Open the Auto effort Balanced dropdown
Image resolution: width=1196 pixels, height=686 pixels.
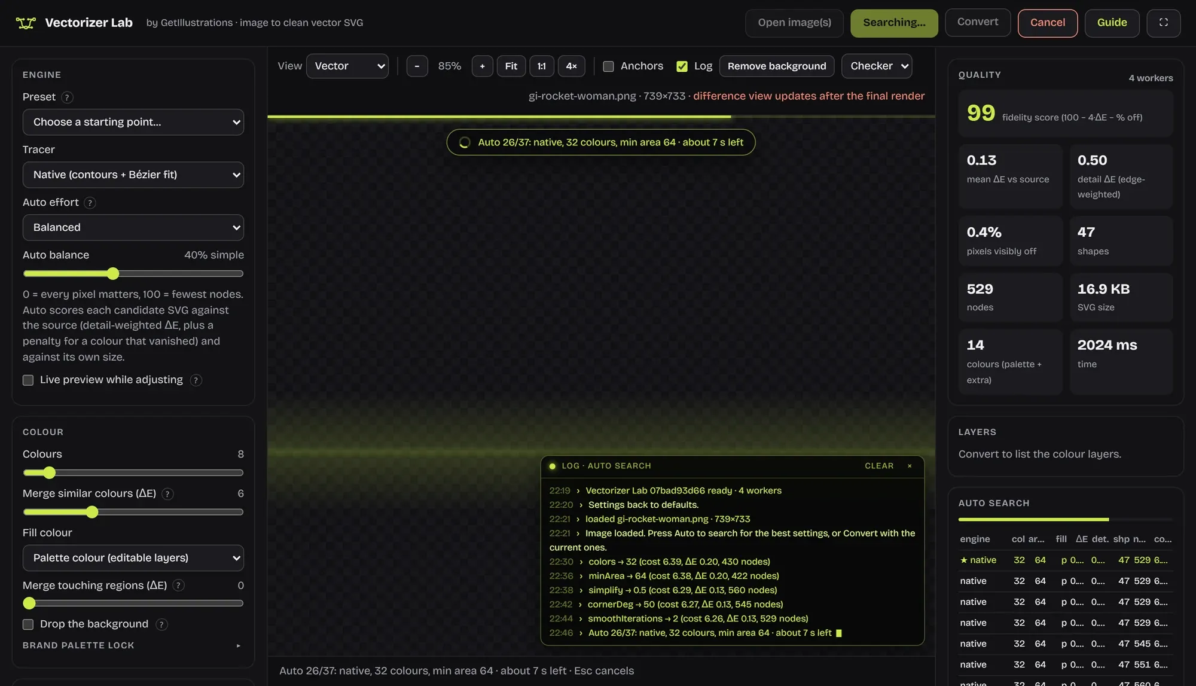[133, 227]
